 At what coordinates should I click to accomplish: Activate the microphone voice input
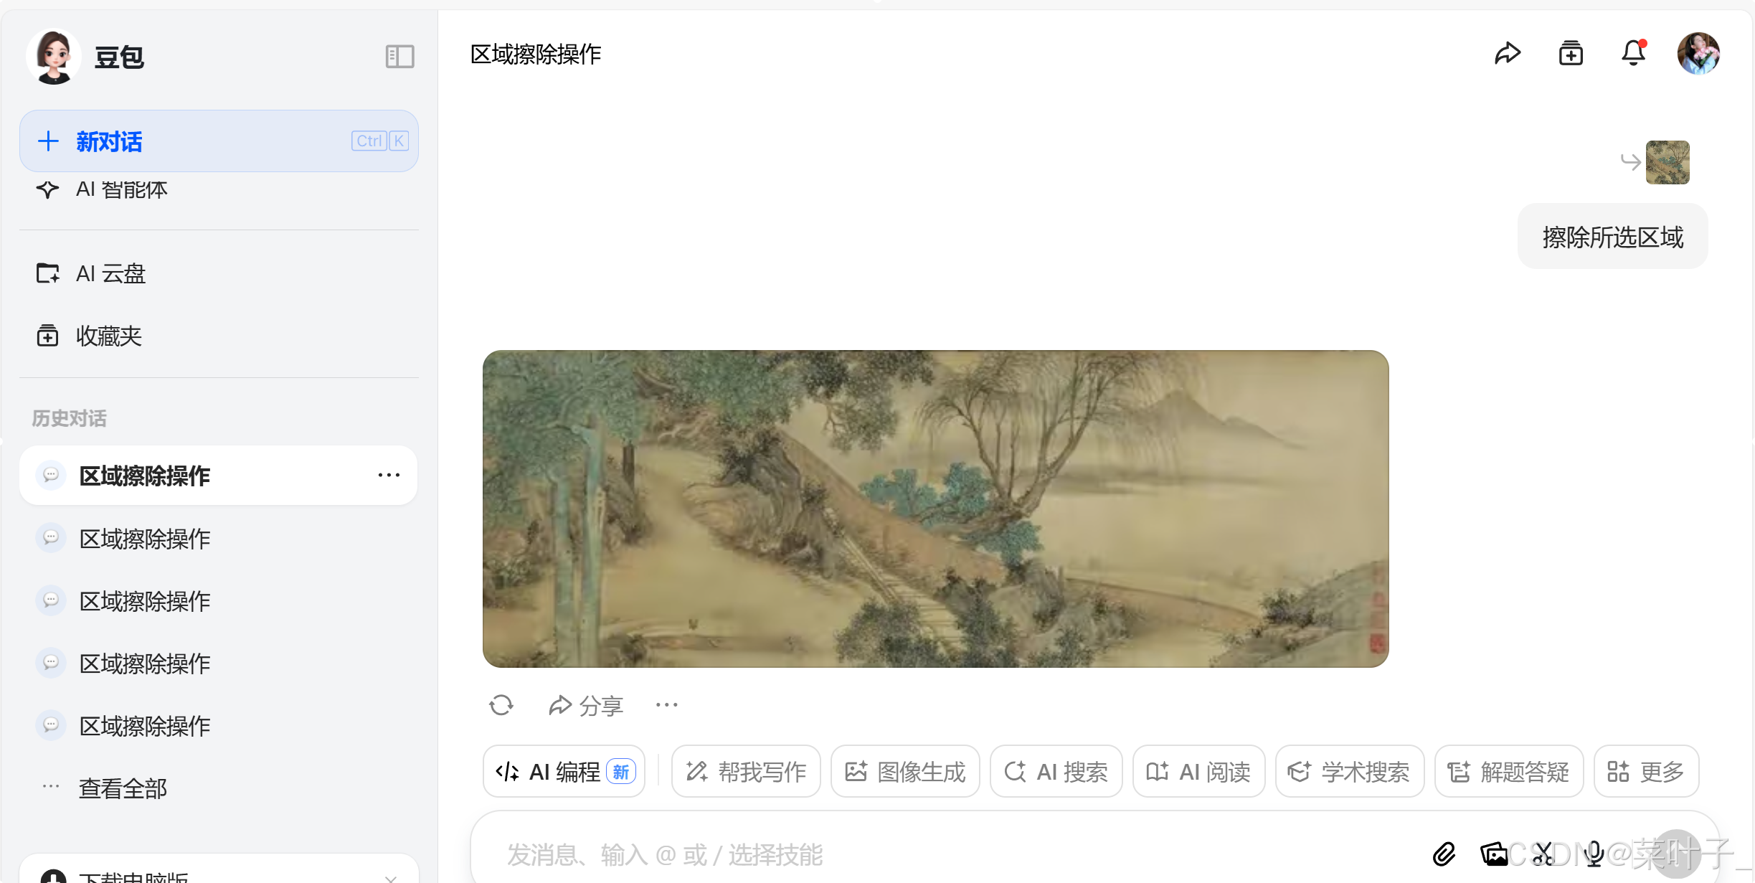pos(1594,854)
